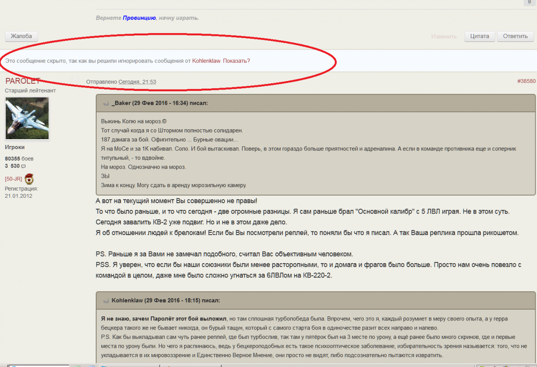Click the fighter jet avatar of PAROLET

pos(27,119)
